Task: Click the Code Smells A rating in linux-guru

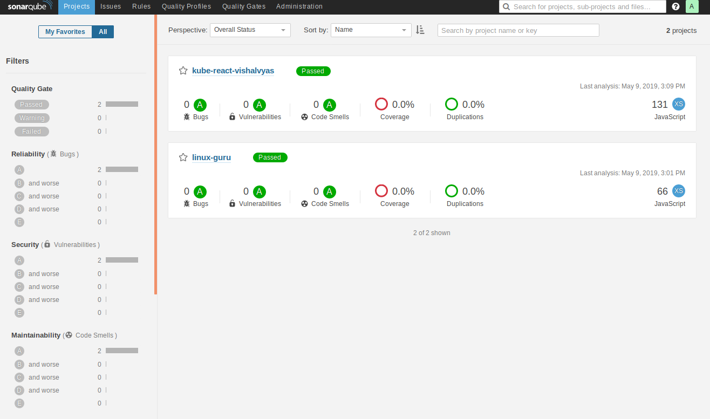Action: (x=330, y=191)
